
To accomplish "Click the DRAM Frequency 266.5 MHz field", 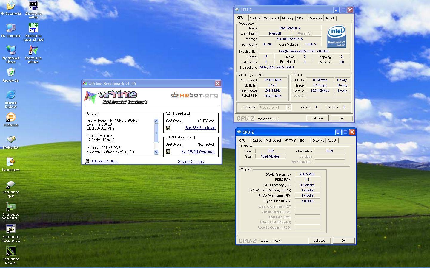I will coord(307,174).
